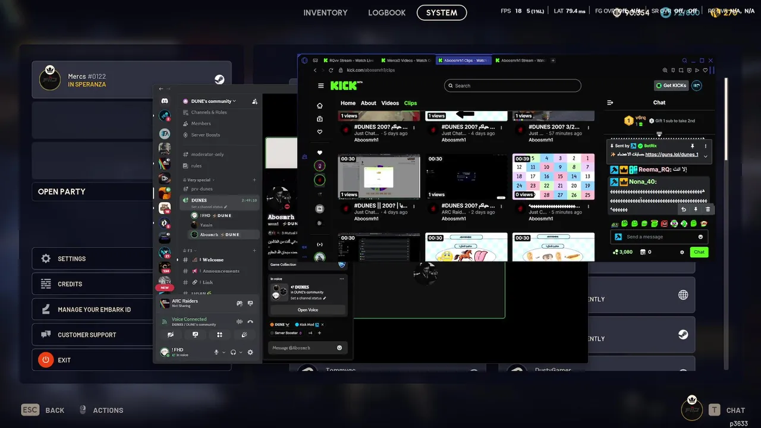The image size is (761, 428).
Task: Send message with green Chat button
Action: pos(699,252)
